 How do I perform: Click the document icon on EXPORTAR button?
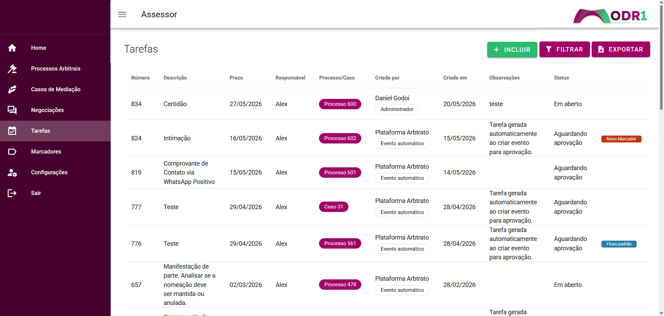601,49
